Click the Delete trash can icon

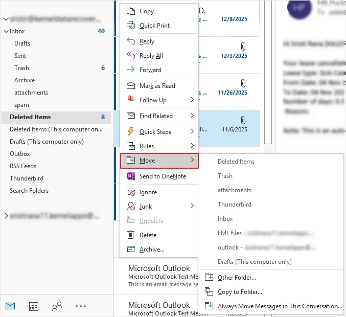coord(131,235)
